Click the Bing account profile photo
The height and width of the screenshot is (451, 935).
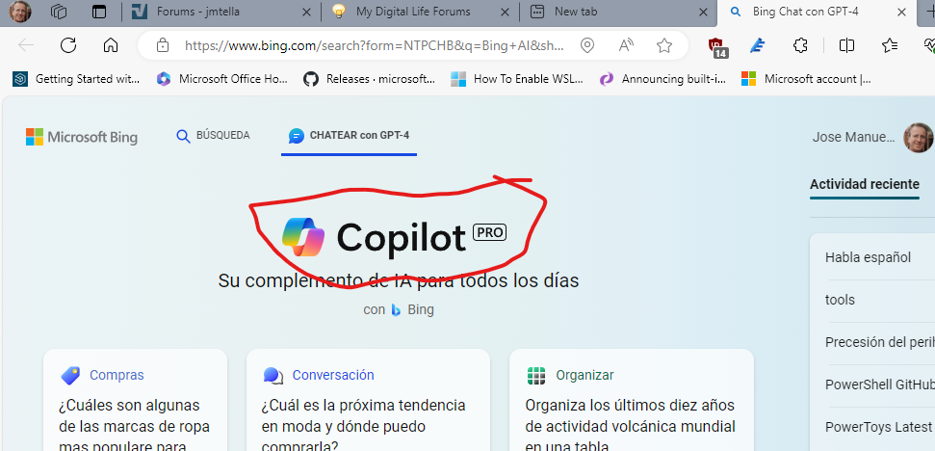pos(919,137)
